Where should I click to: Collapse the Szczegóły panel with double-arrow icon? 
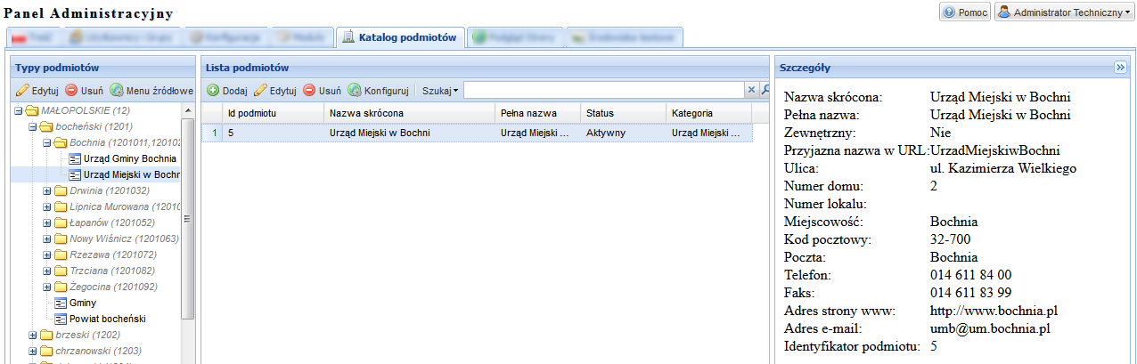coord(1120,68)
